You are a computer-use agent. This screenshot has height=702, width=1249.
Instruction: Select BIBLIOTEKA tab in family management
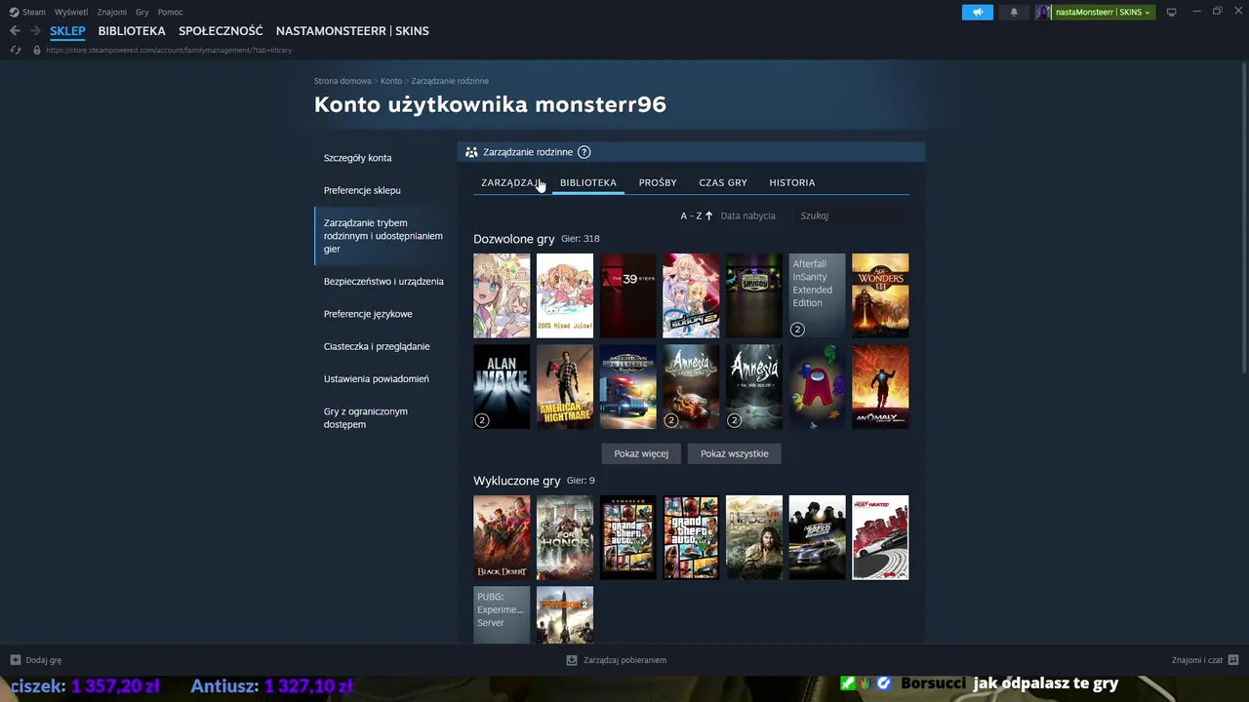click(x=588, y=182)
